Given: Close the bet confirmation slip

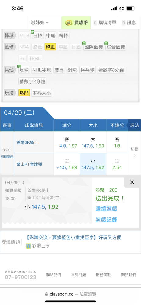Looking at the screenshot, I should click(132, 182).
